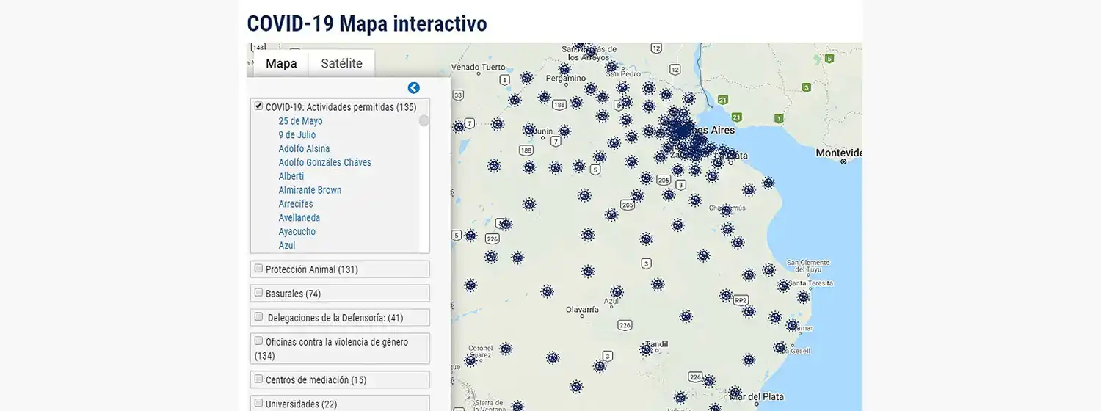Image resolution: width=1101 pixels, height=411 pixels.
Task: Open the virus marker covering Pinamar label
Action: point(792,325)
